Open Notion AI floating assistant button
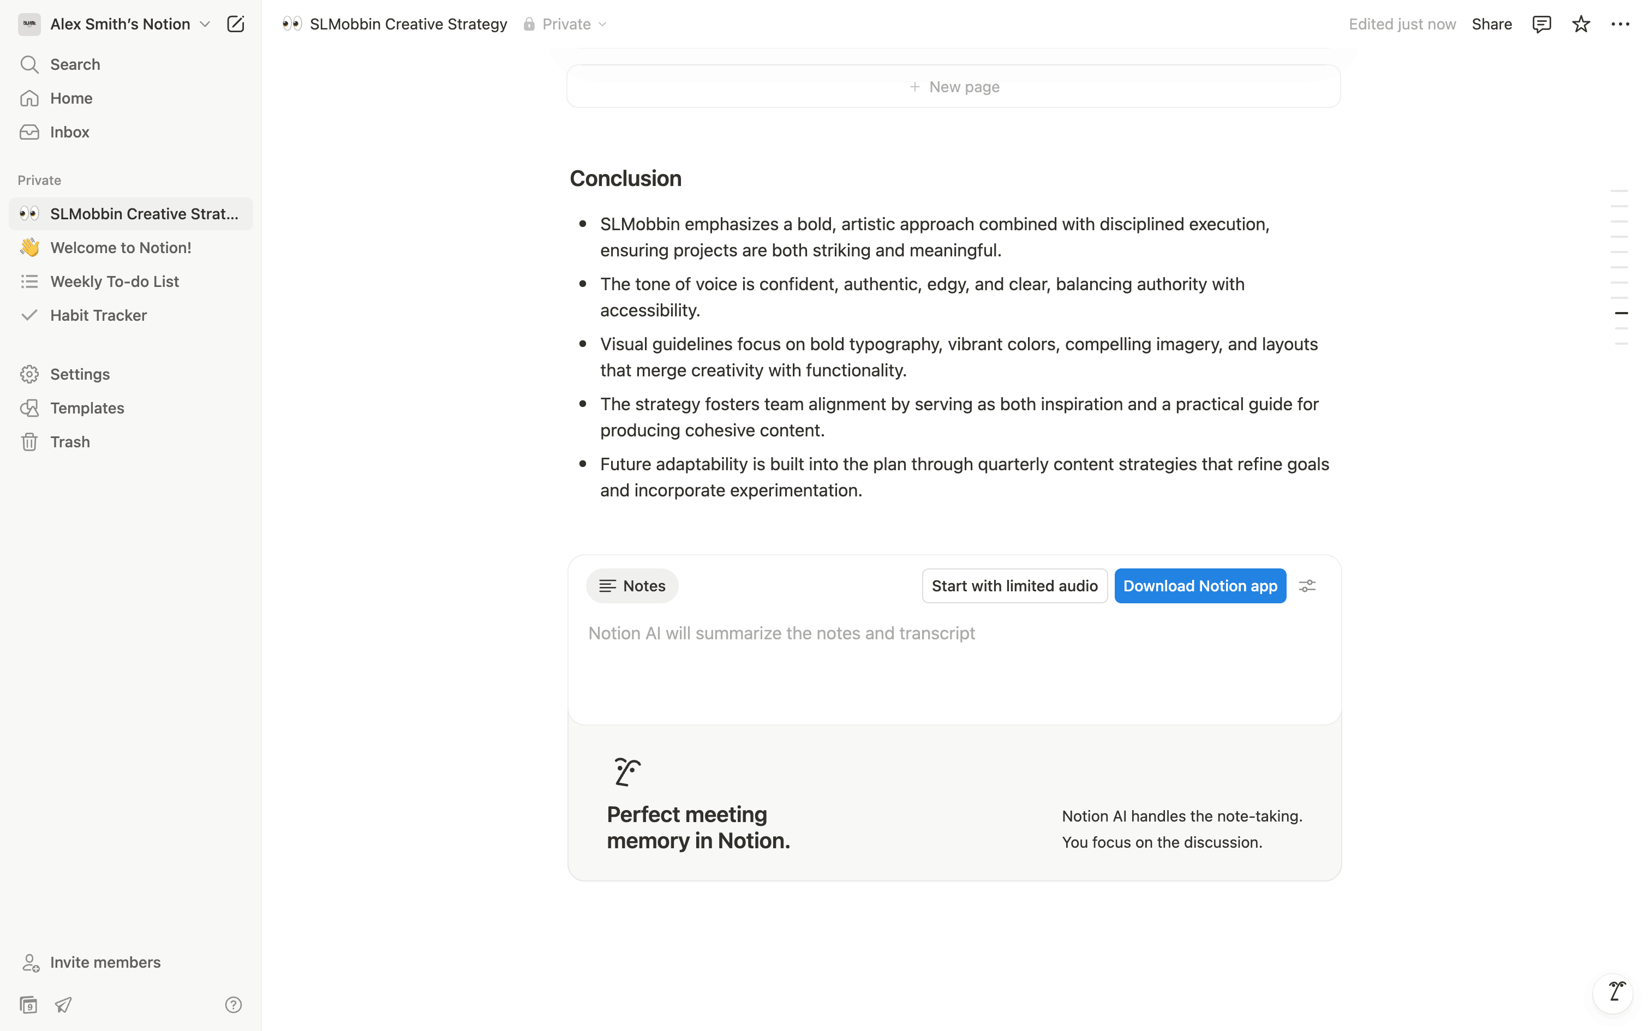The image size is (1650, 1031). tap(1614, 992)
